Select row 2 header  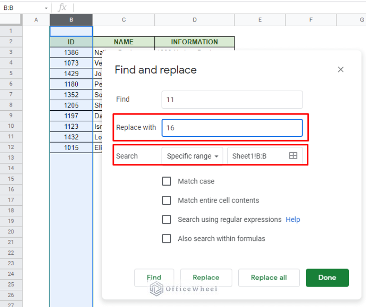[11, 42]
